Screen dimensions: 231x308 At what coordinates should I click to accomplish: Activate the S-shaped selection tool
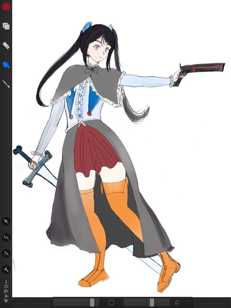click(x=6, y=237)
